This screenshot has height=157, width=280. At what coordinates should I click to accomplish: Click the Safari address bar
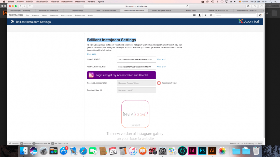(x=136, y=6)
